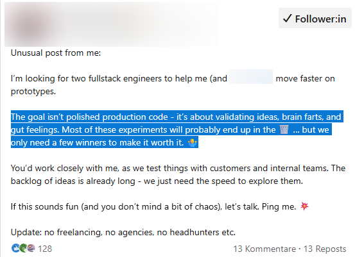Open the blurred author name header
Viewport: 355px width, 257px height.
134,24
